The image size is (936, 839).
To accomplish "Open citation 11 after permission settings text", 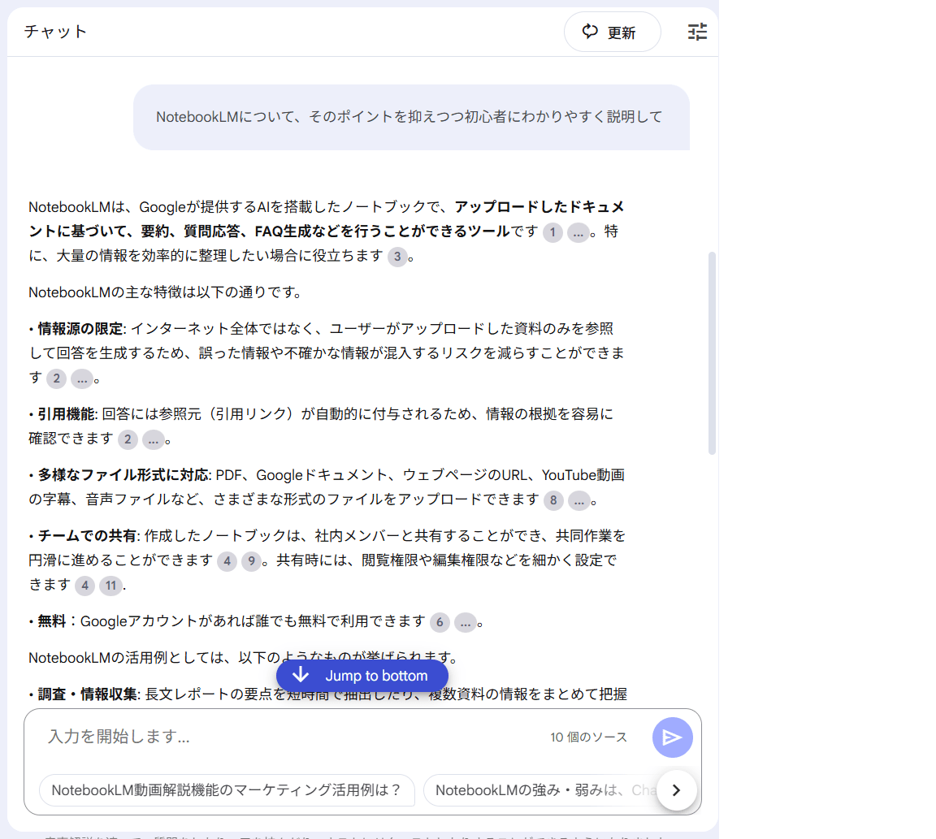I will point(110,586).
